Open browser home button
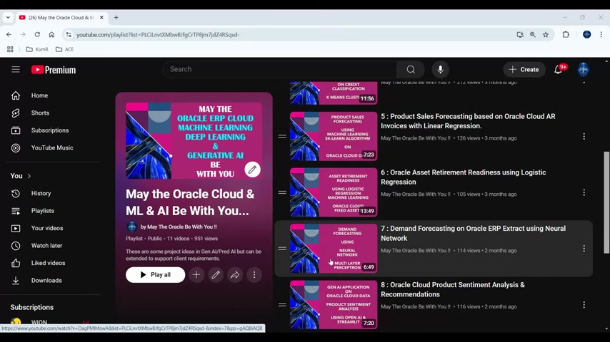Screen dimensions: 610x342 [51, 34]
